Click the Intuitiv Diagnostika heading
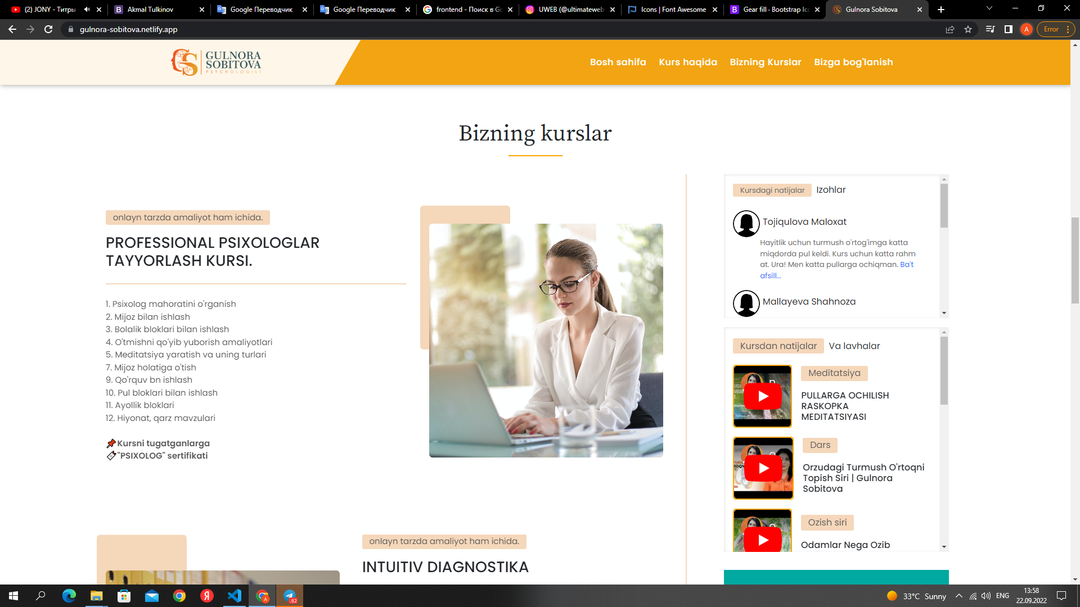 pos(445,567)
